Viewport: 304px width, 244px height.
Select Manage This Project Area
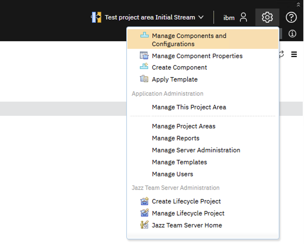[x=189, y=107]
